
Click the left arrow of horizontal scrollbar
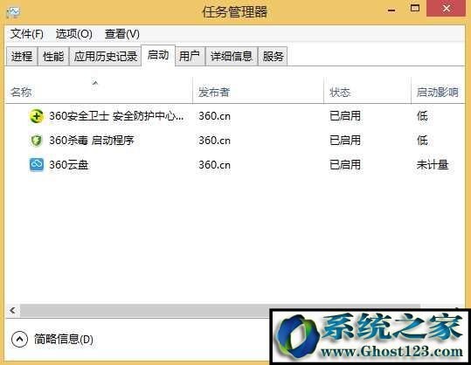pos(12,310)
